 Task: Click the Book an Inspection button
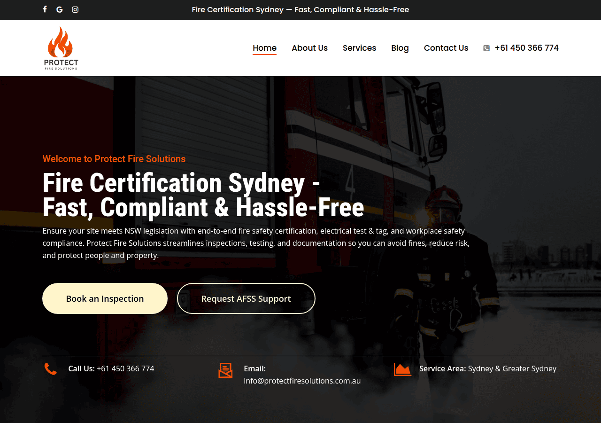[x=105, y=298]
